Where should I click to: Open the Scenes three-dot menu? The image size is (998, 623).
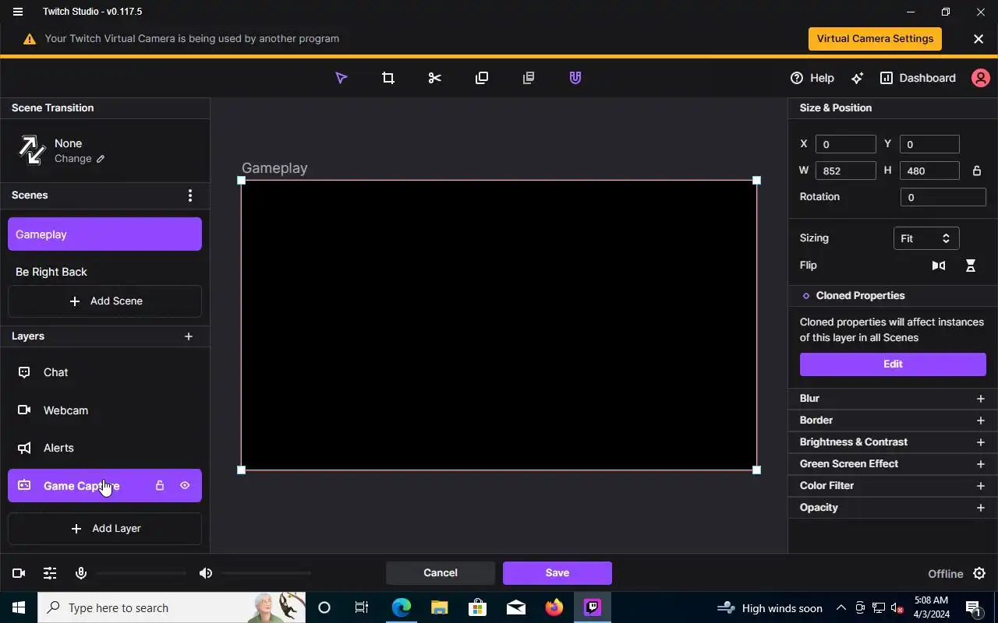click(x=189, y=195)
